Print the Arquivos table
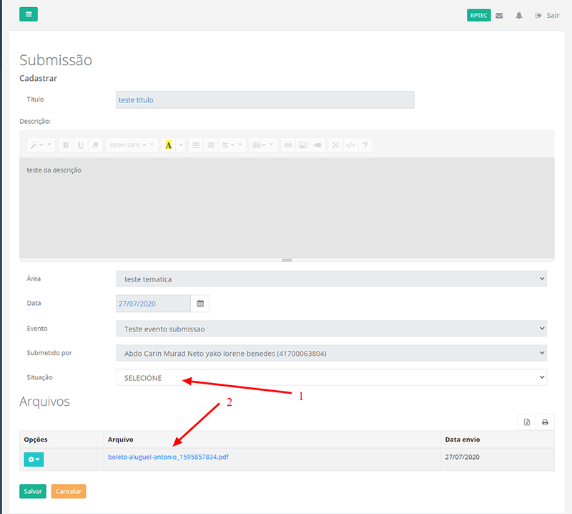Image resolution: width=572 pixels, height=514 pixels. [x=545, y=422]
